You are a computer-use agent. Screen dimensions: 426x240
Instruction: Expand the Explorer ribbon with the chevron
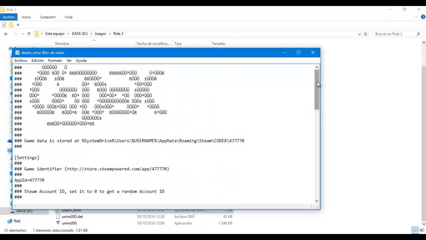tap(417, 17)
